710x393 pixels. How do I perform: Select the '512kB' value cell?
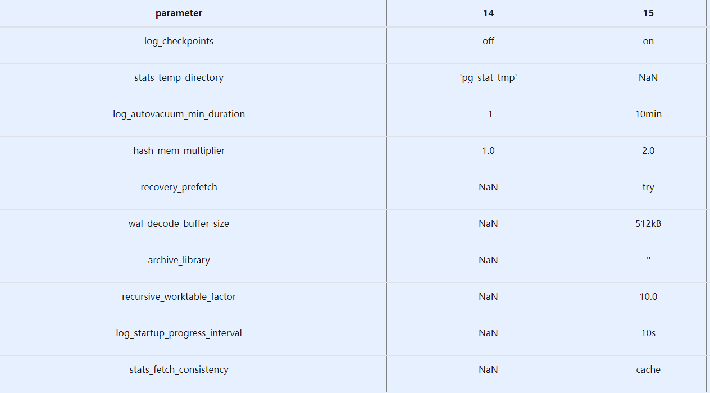tap(648, 223)
